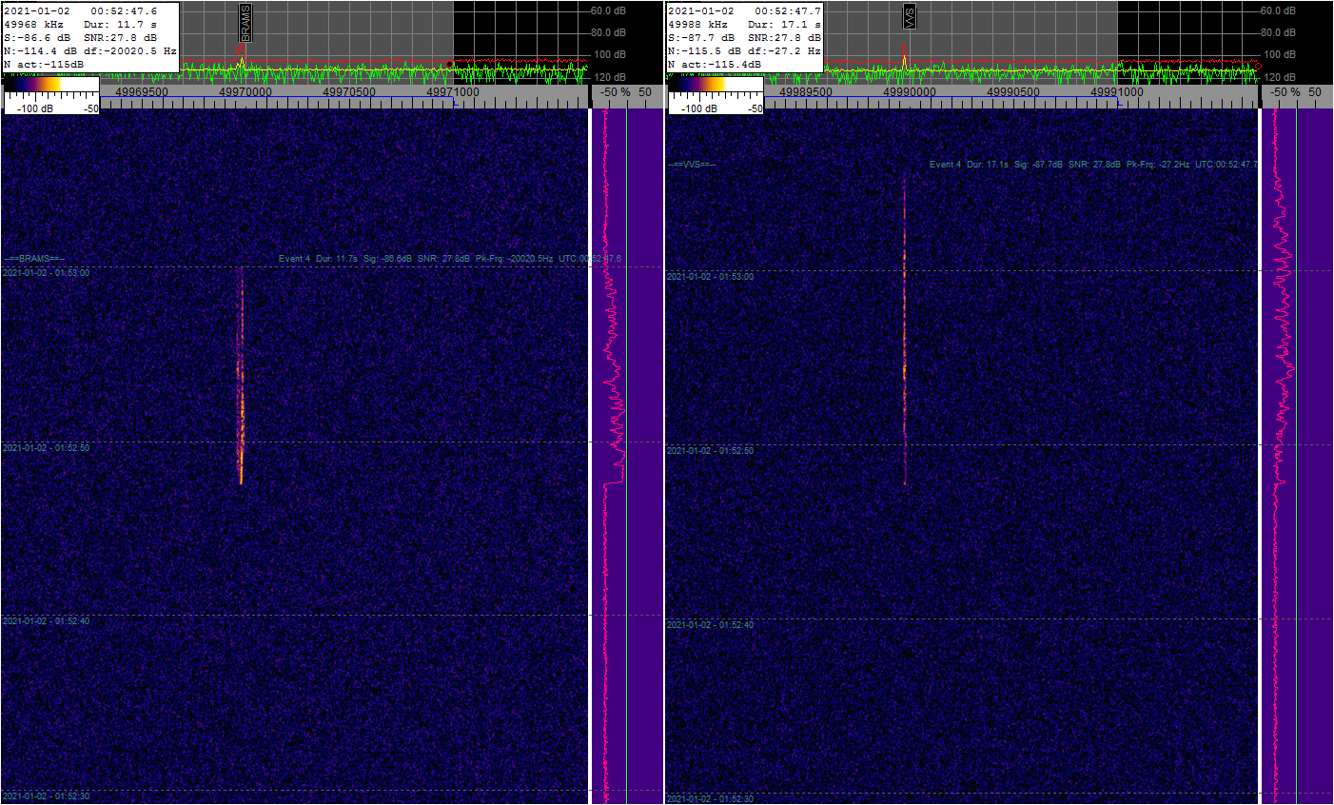Click the timestamp 00:52:47.7 in VVS info box
The image size is (1334, 805).
(789, 11)
